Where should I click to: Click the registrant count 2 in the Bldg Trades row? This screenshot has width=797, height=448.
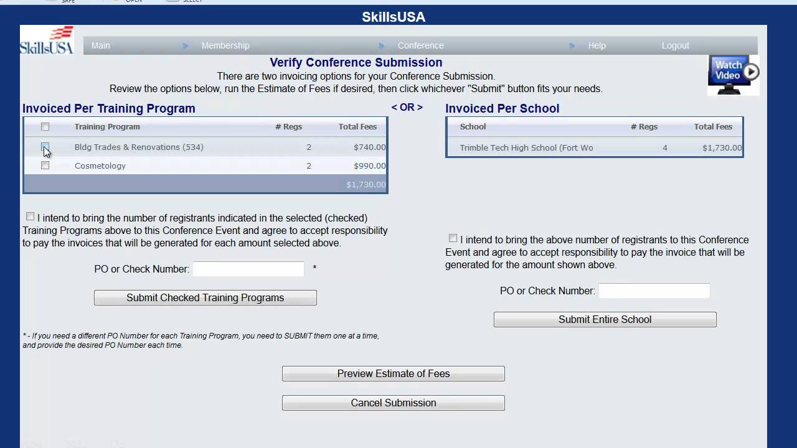pyautogui.click(x=309, y=147)
